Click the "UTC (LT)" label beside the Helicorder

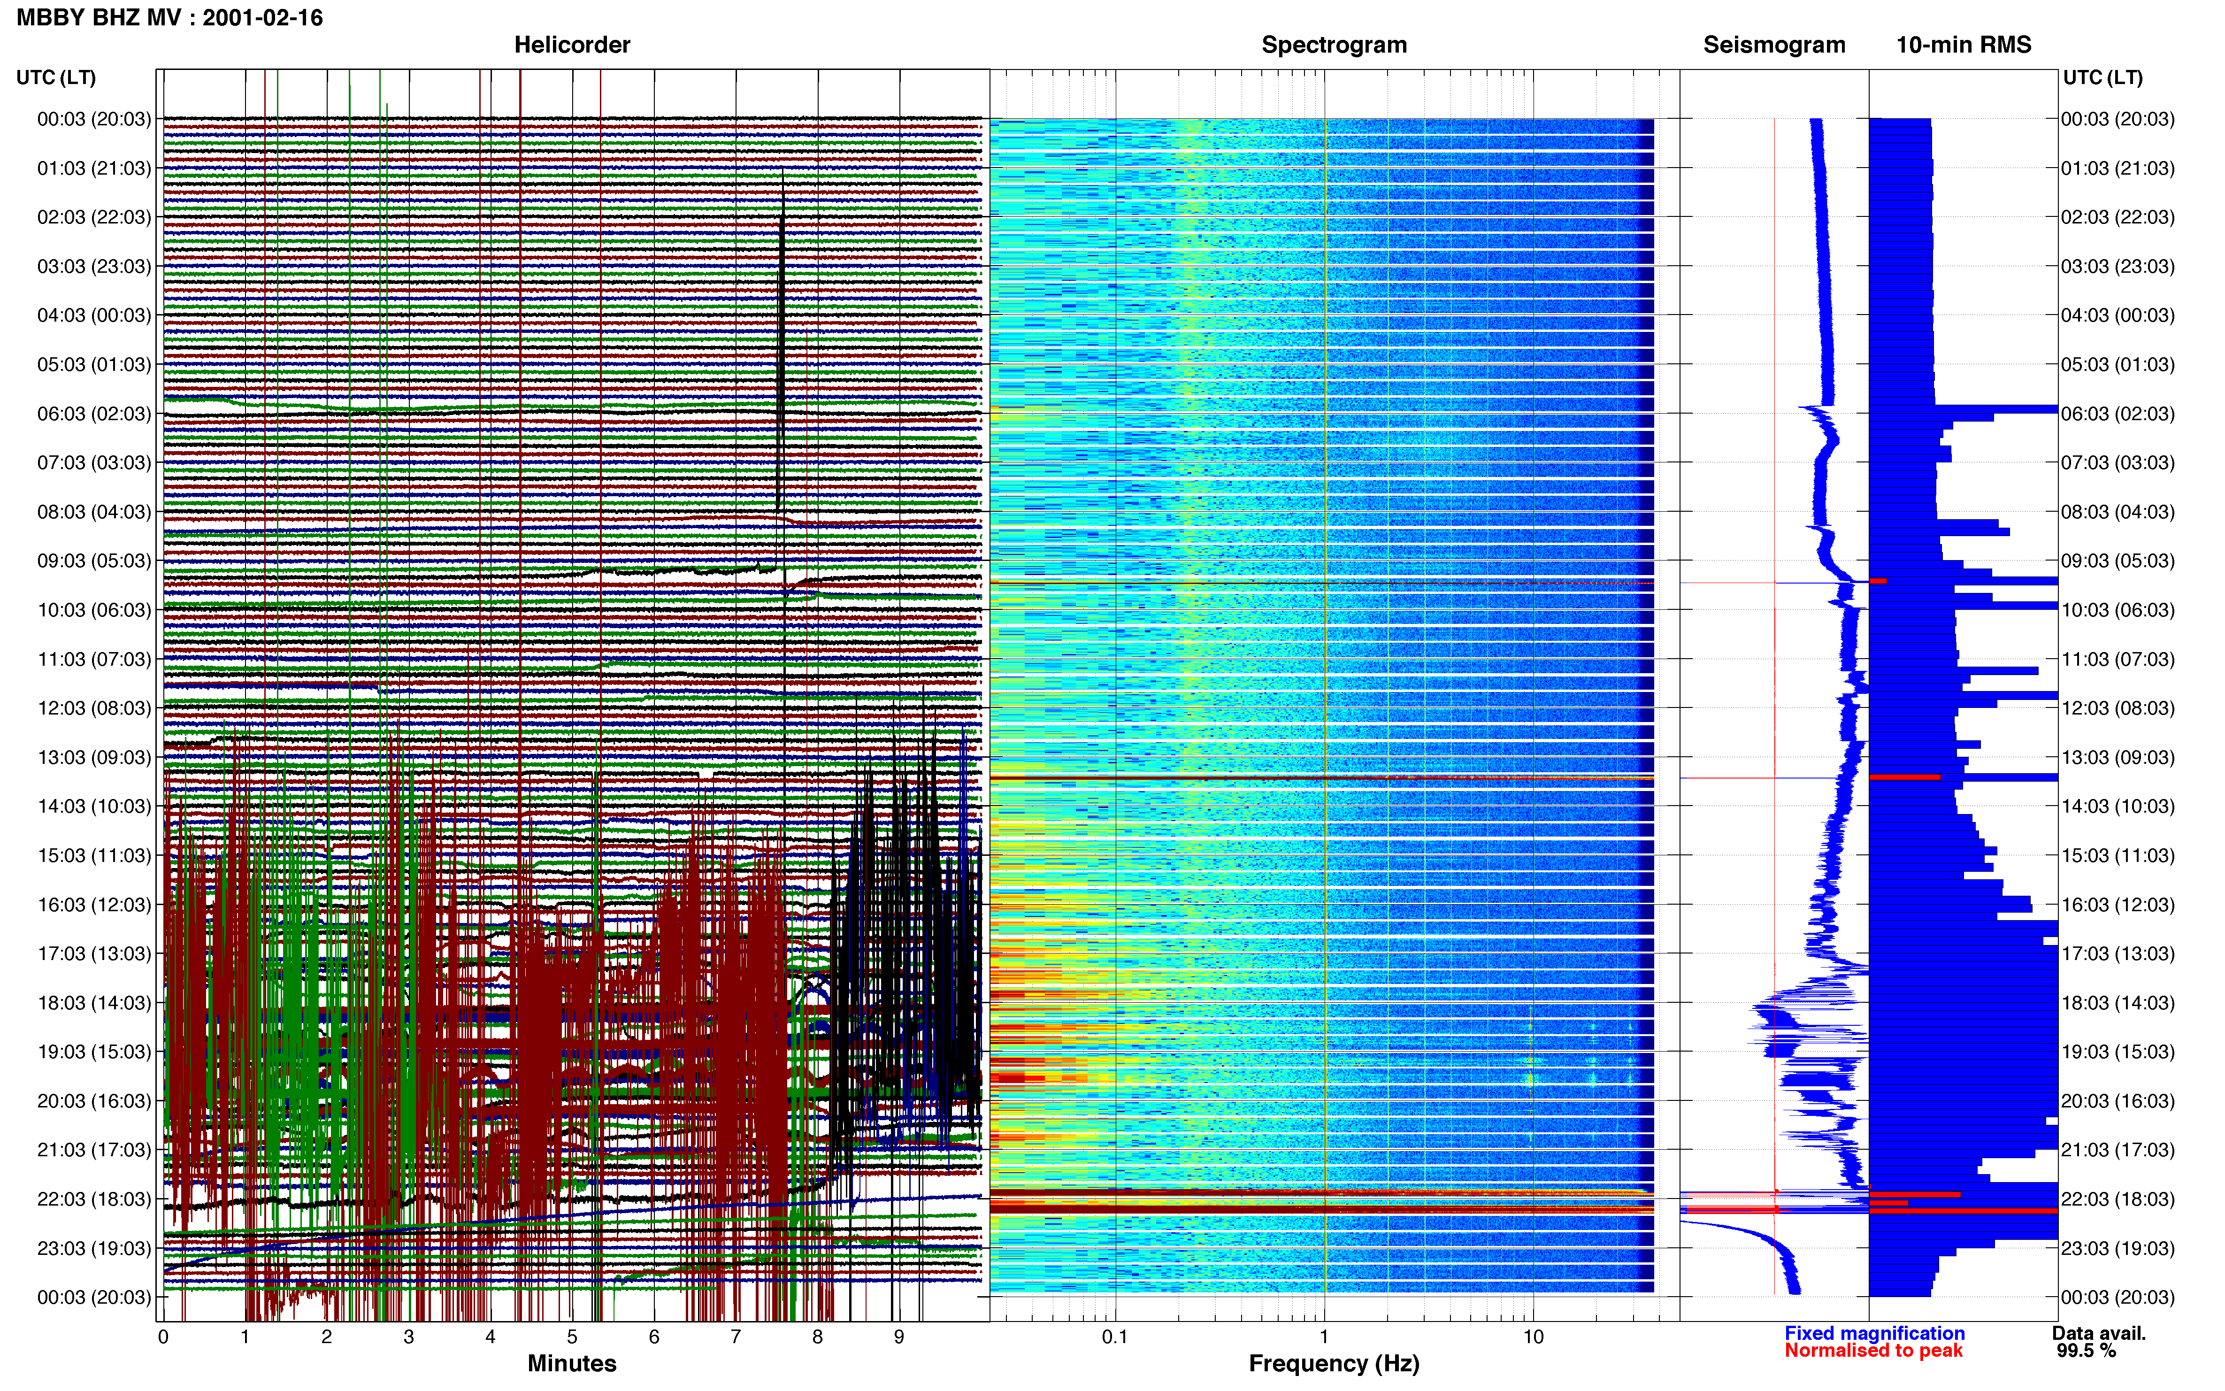click(x=56, y=77)
